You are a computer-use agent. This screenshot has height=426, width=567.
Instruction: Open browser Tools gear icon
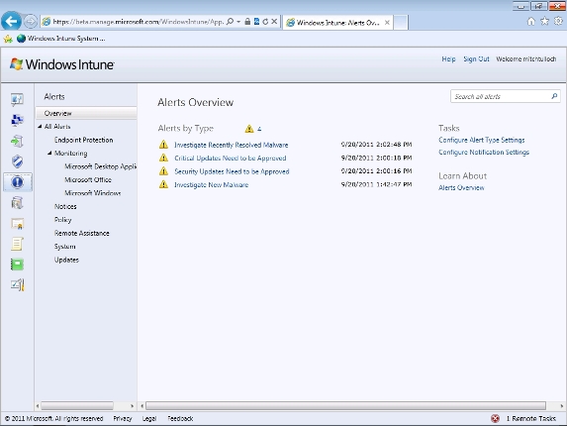coord(558,22)
